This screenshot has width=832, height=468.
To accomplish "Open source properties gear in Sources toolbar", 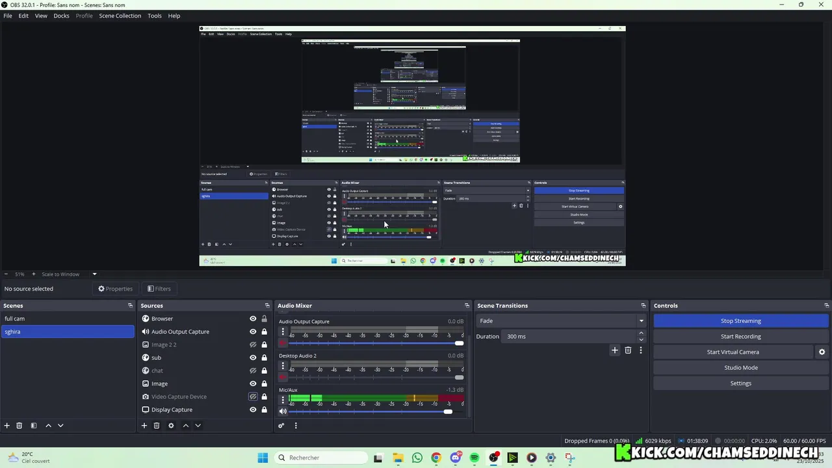I will click(x=171, y=426).
